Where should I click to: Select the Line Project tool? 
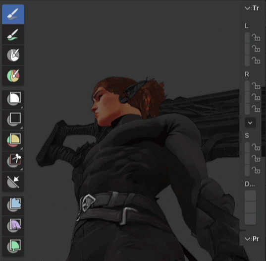[13, 182]
